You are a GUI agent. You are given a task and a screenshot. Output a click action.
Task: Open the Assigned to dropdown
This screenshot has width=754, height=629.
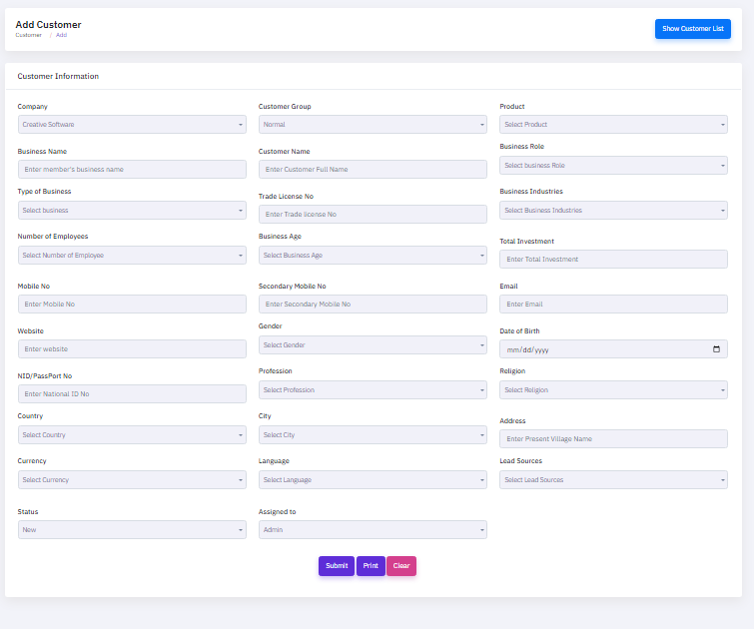(x=373, y=530)
